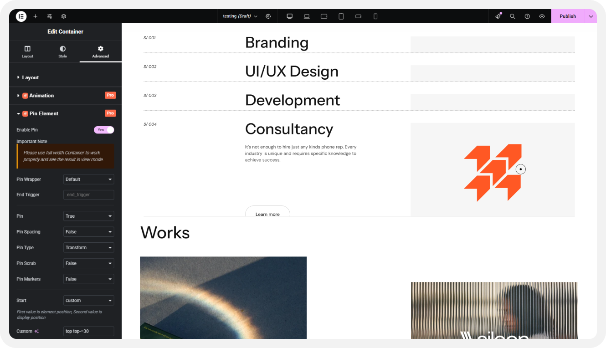This screenshot has width=606, height=348.
Task: Click the Edit Container panel title
Action: point(65,31)
